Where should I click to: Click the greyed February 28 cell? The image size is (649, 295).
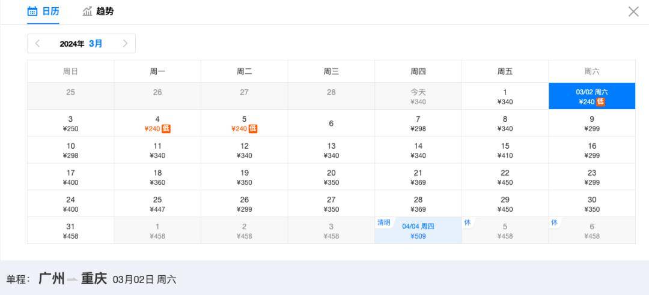[x=331, y=96]
